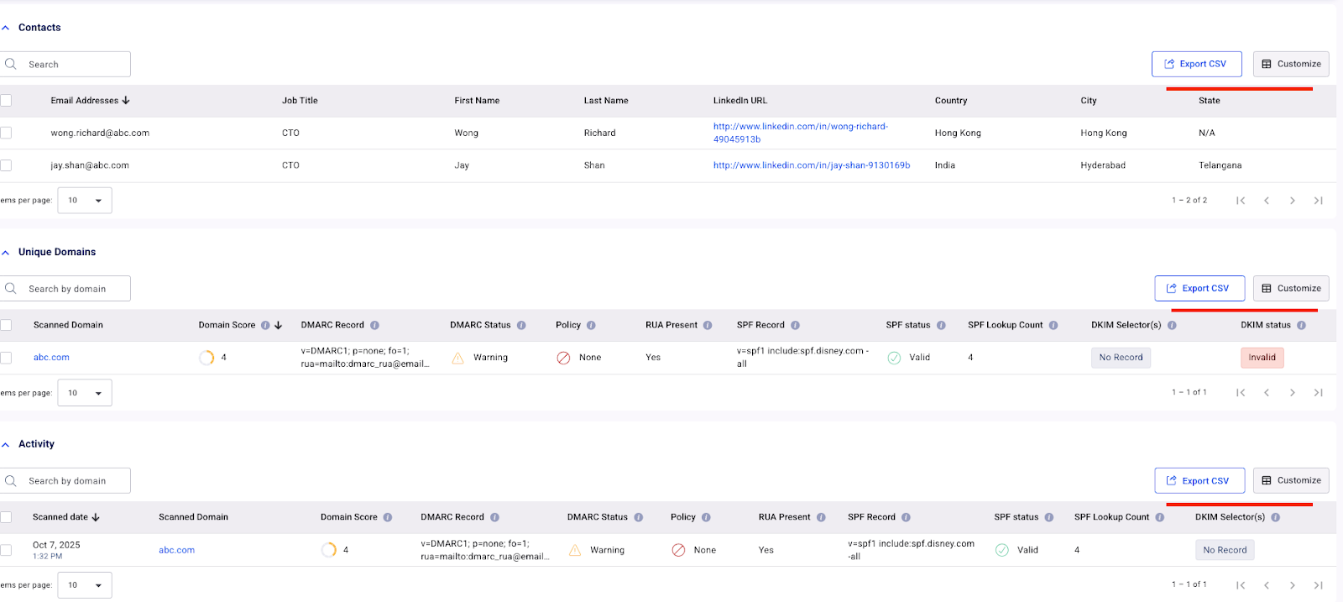Tick the select-all checkbox in Activity table header

(x=6, y=517)
